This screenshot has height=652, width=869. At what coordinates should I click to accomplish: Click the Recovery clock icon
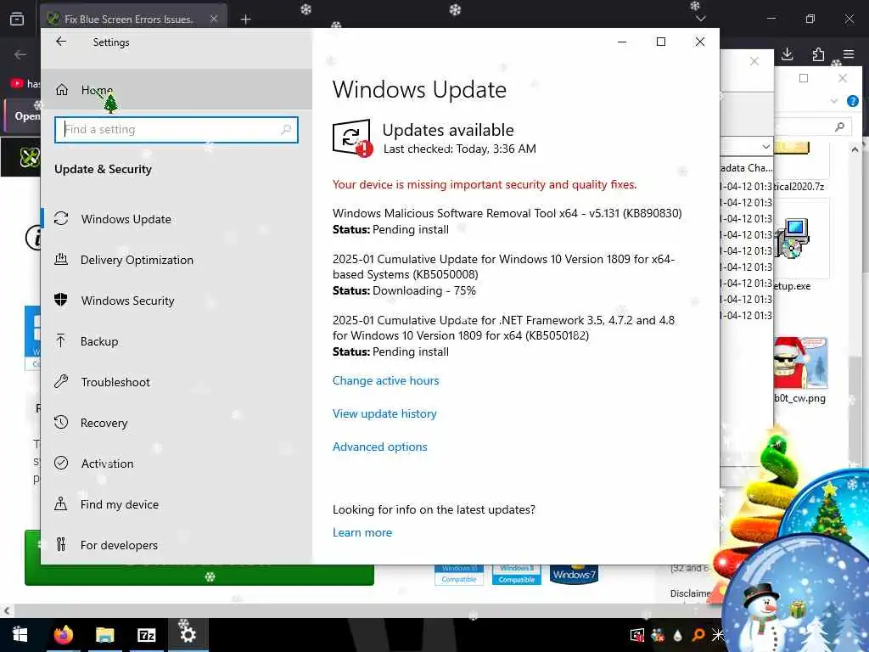coord(61,422)
